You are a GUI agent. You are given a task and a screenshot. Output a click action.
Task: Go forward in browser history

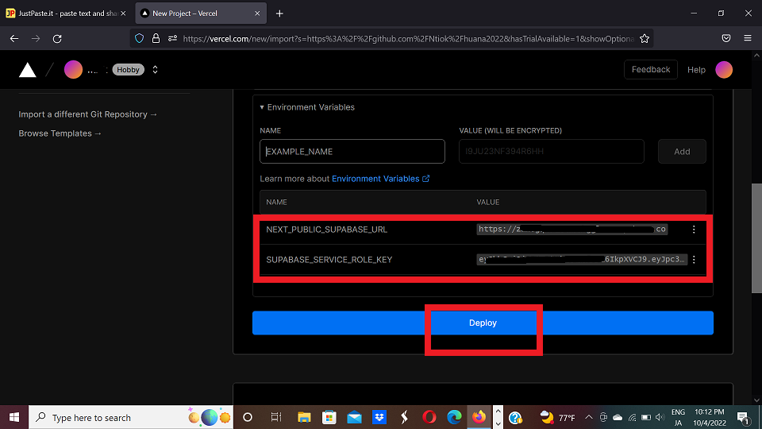pyautogui.click(x=36, y=38)
